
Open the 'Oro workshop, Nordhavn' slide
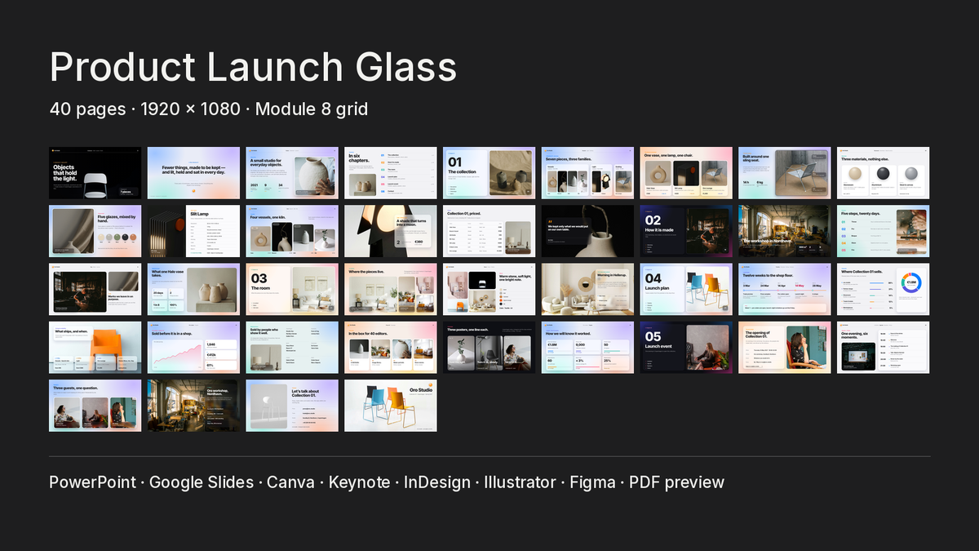[193, 405]
